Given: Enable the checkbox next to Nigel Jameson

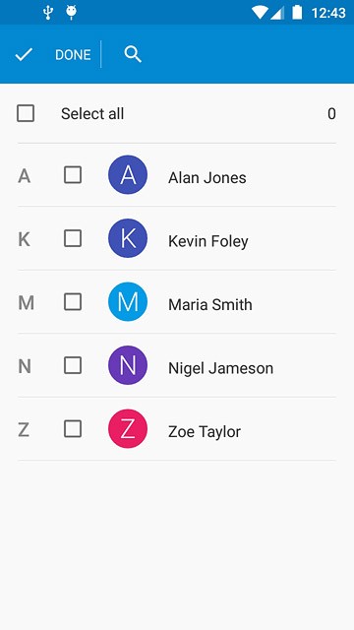Looking at the screenshot, I should (x=73, y=365).
